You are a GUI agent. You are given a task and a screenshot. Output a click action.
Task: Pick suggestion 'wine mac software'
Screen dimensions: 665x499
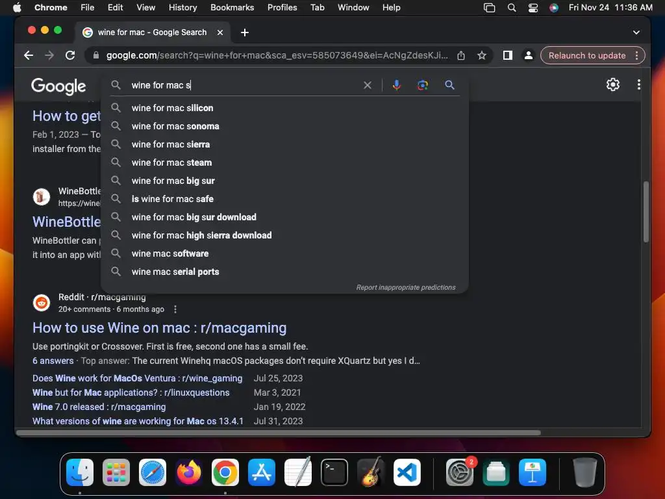pyautogui.click(x=284, y=253)
